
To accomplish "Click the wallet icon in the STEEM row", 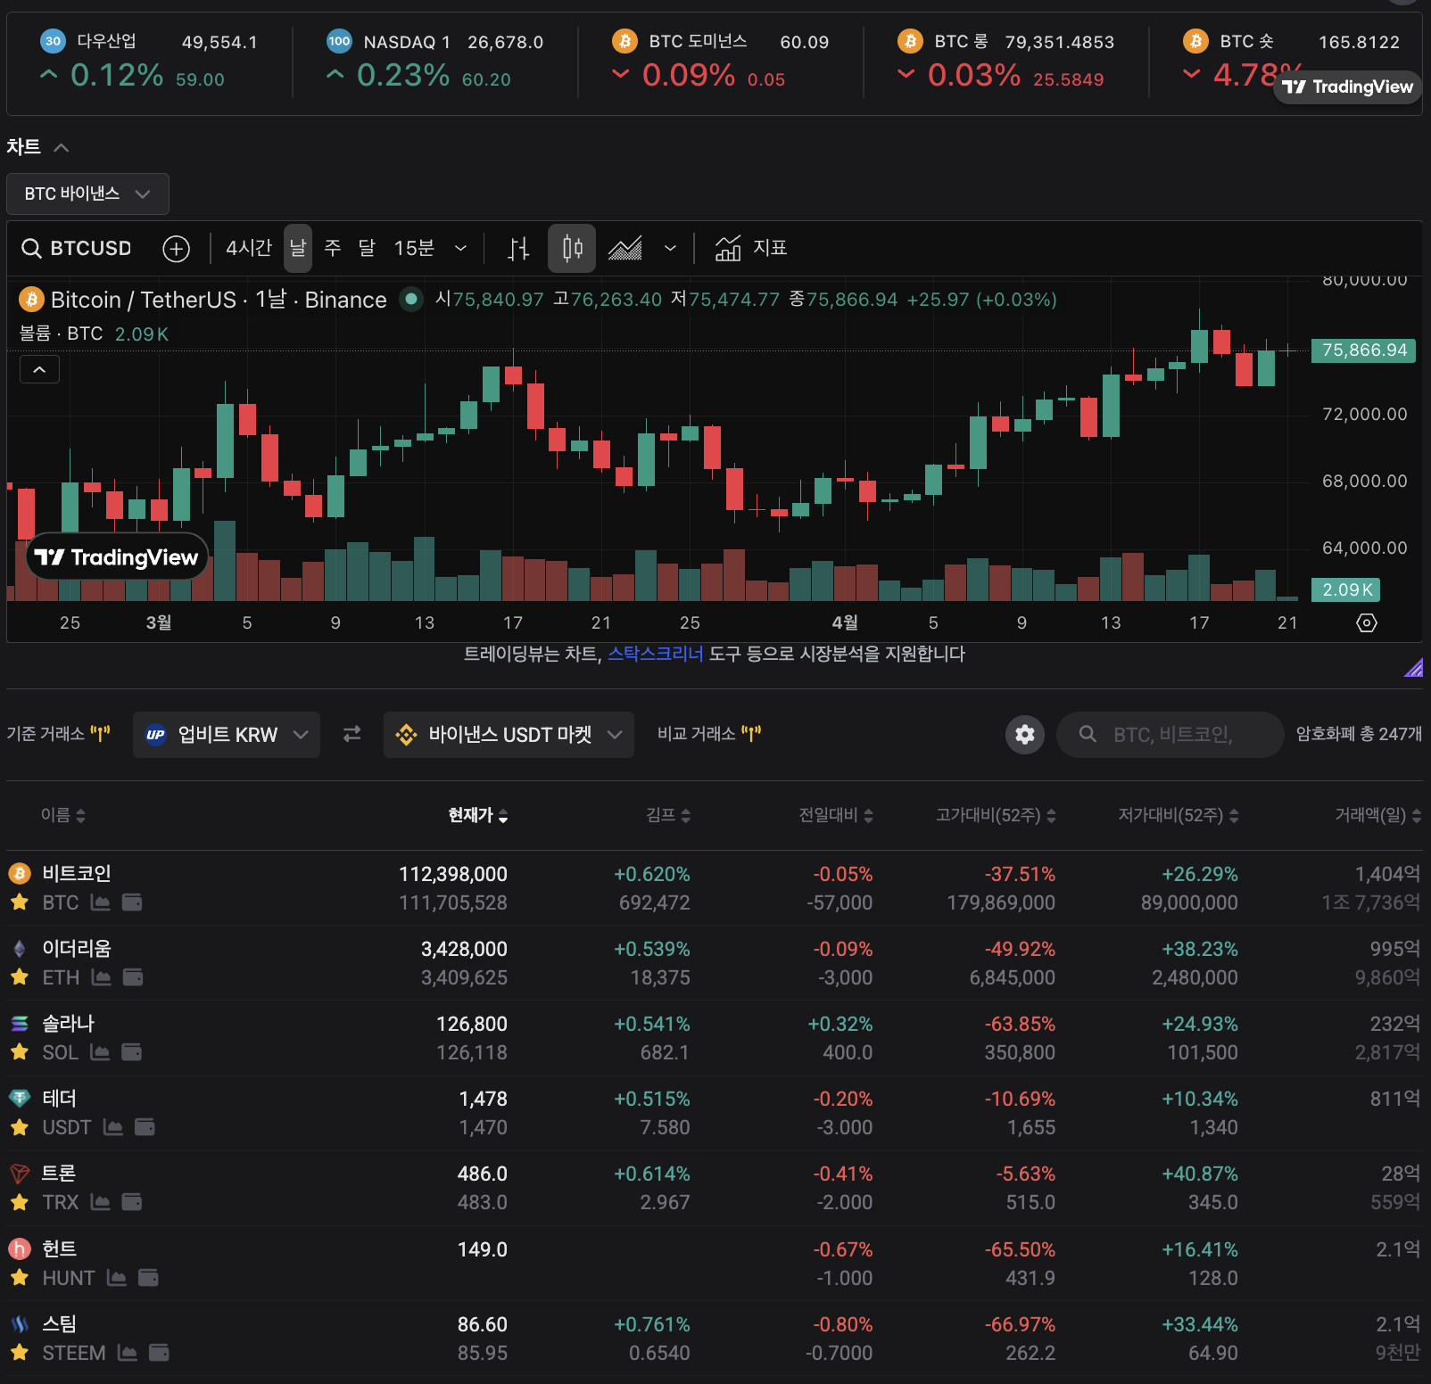I will pos(159,1353).
